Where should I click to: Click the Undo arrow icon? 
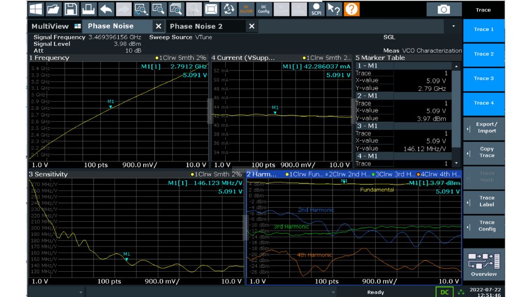click(106, 9)
